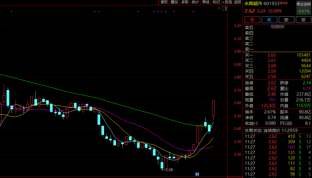
Task: Open the 标记 mark menu
Action: (216, 2)
